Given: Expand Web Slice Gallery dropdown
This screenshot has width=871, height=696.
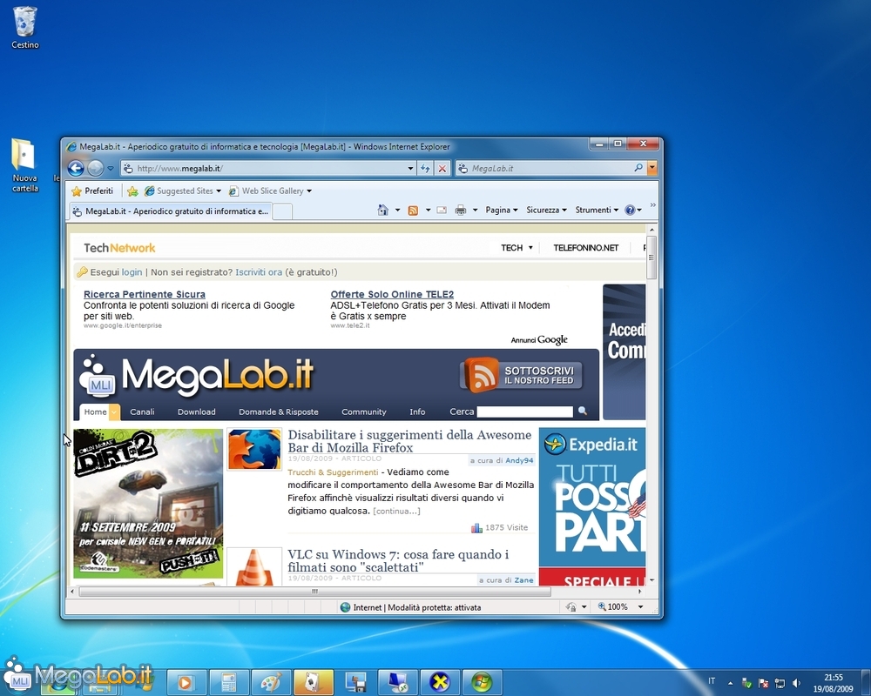Looking at the screenshot, I should click(x=309, y=191).
